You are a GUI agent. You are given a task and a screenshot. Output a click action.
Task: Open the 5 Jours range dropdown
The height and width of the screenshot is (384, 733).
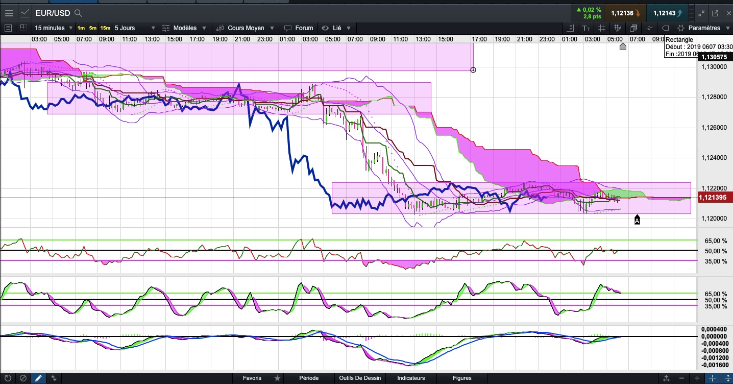135,28
